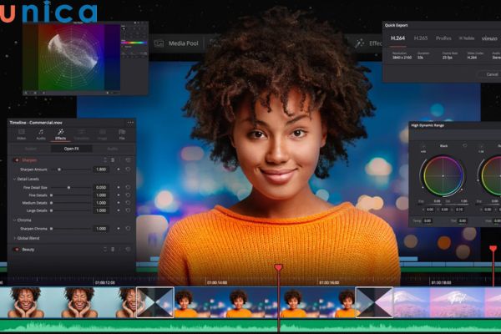Collapse the Detail Levels section
This screenshot has height=334, width=501.
[14, 180]
